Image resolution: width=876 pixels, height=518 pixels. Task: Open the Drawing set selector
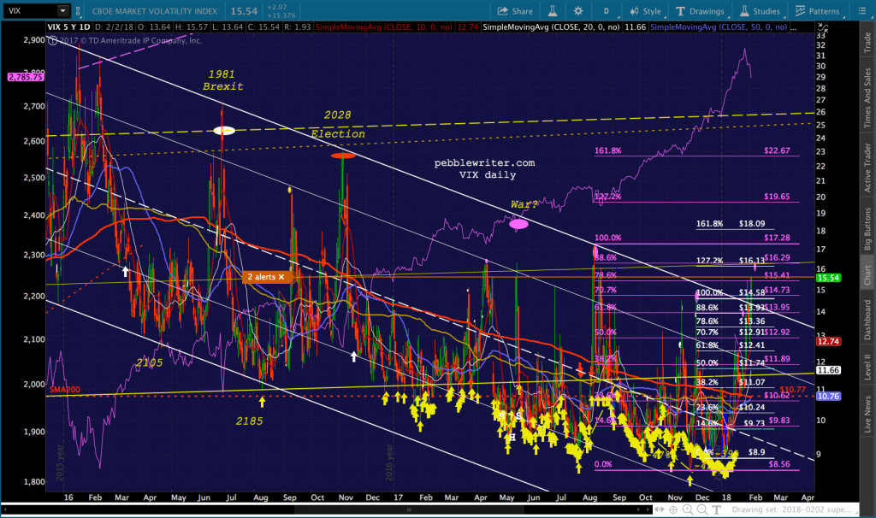(x=791, y=509)
